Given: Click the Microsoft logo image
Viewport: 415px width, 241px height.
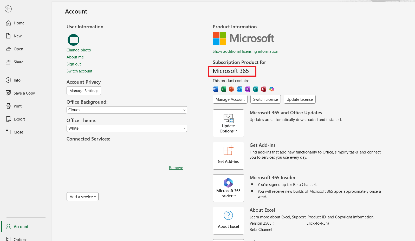Looking at the screenshot, I should [x=244, y=38].
